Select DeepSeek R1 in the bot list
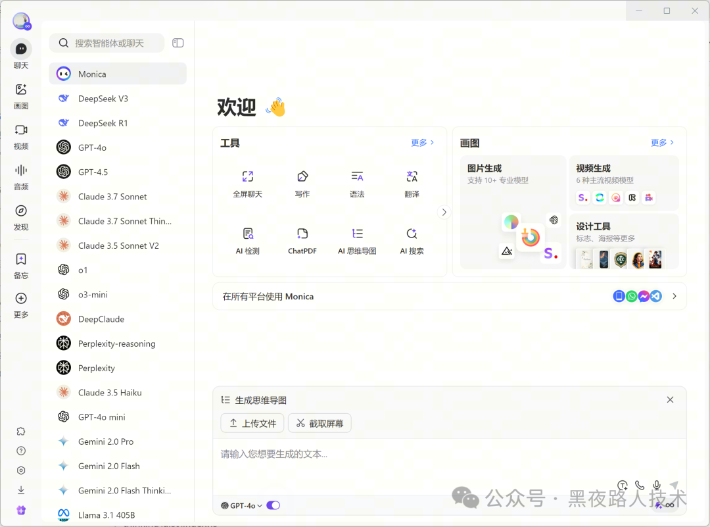Screen dimensions: 710x527 tap(118, 123)
